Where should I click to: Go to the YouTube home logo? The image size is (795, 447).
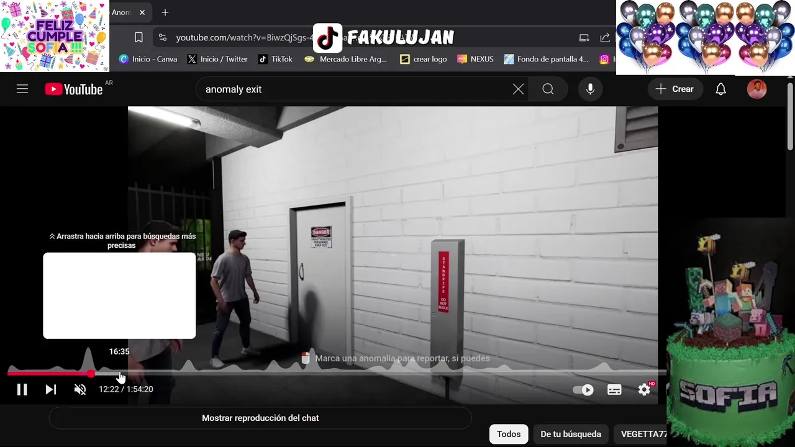73,89
